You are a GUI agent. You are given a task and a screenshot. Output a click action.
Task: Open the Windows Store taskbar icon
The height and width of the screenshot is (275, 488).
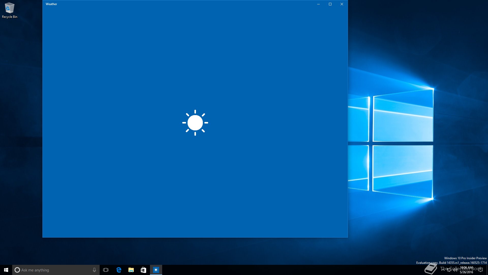tap(143, 270)
